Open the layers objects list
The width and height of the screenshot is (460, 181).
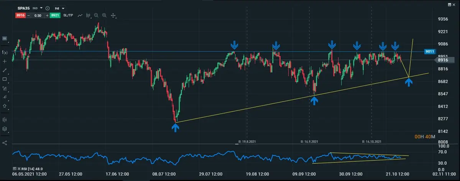point(5,129)
